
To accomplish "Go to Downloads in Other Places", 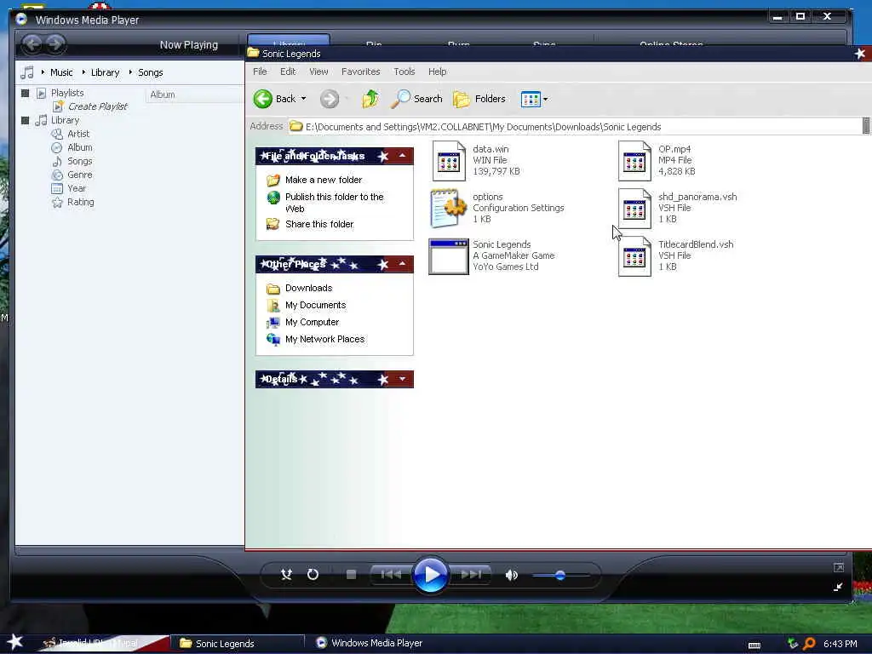I will pyautogui.click(x=308, y=288).
